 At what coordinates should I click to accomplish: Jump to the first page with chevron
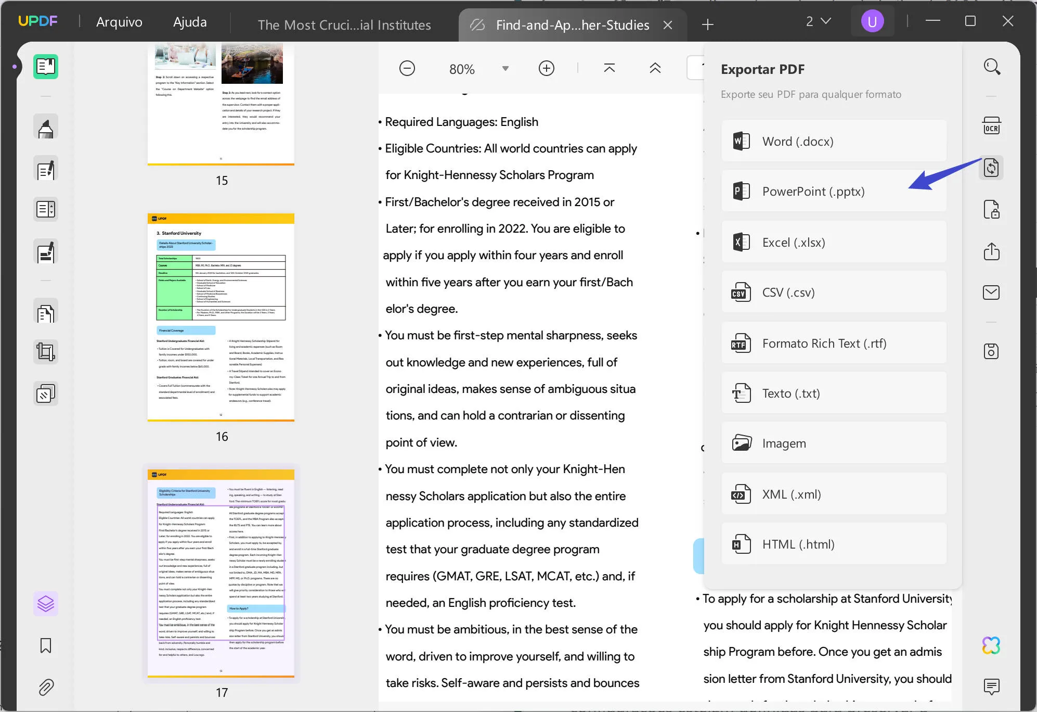coord(608,68)
